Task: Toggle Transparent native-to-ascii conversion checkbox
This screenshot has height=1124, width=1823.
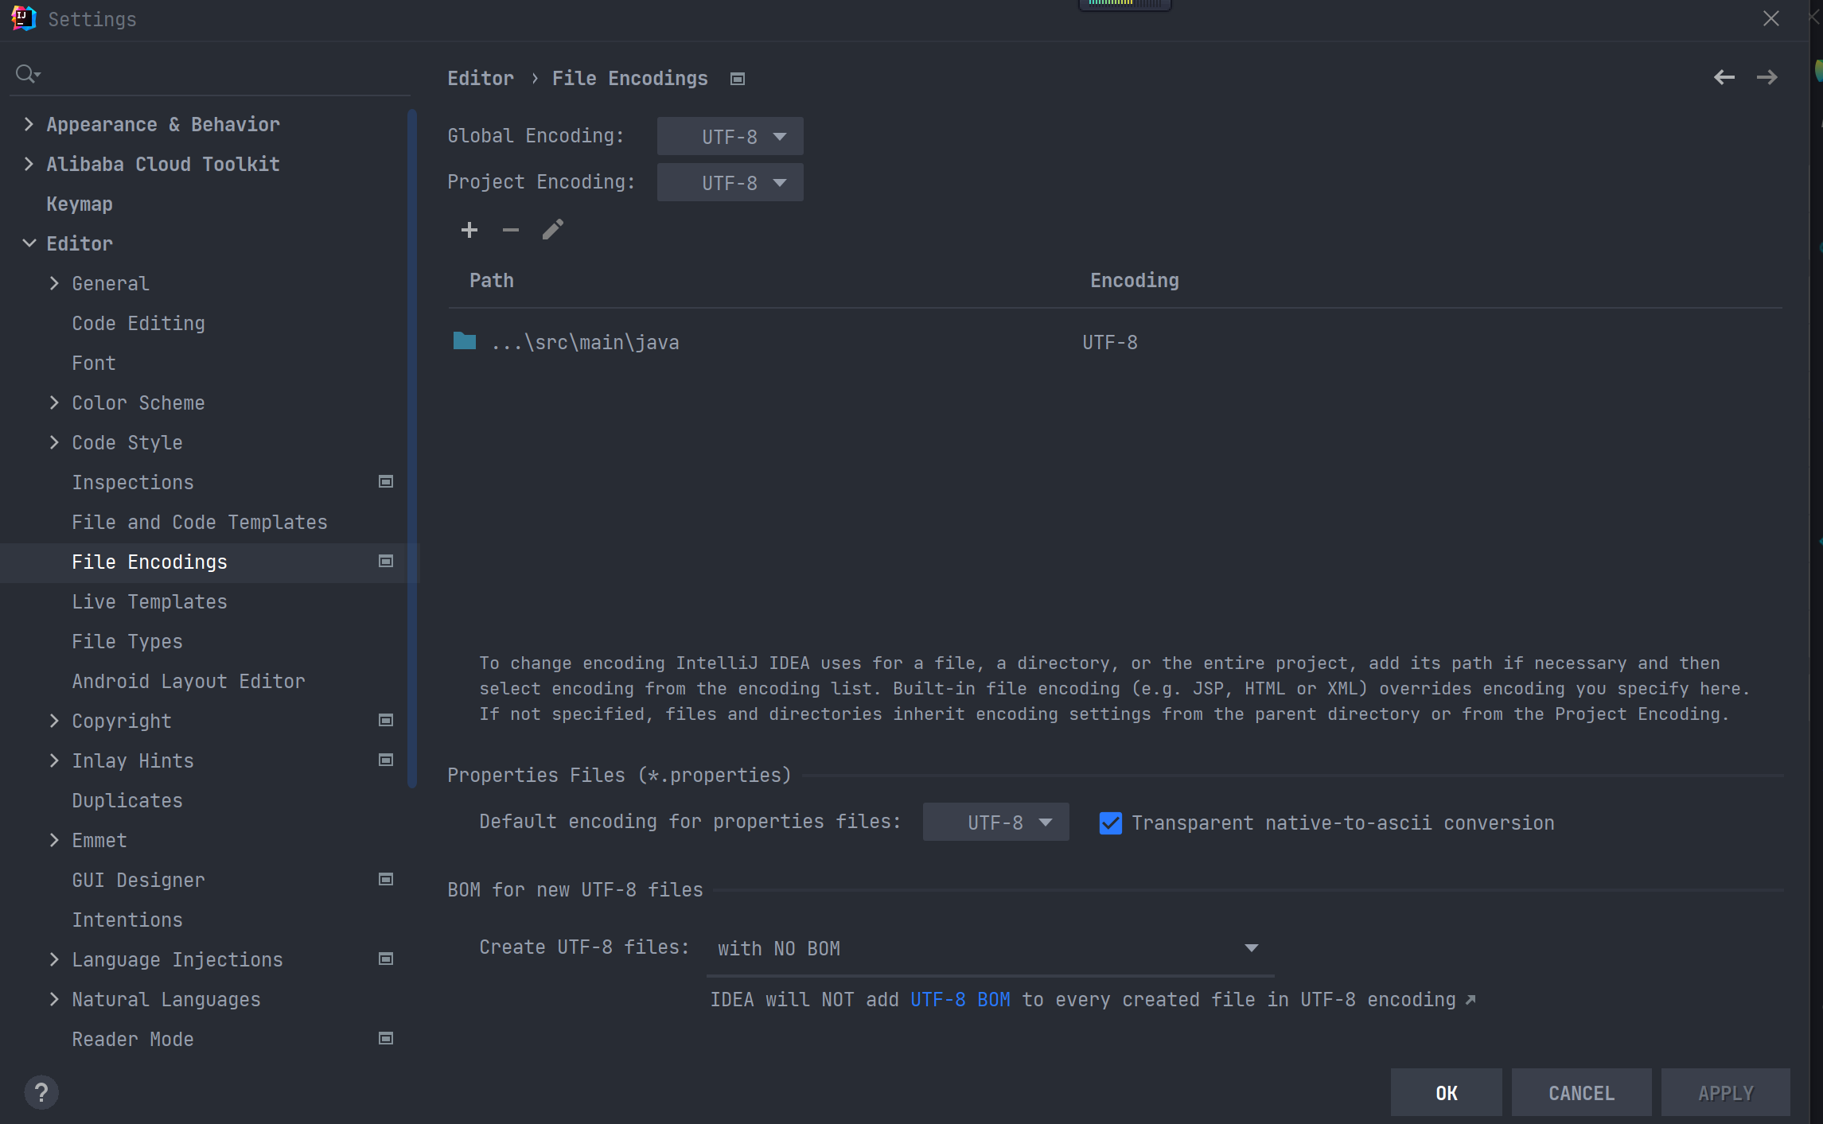Action: [x=1111, y=822]
